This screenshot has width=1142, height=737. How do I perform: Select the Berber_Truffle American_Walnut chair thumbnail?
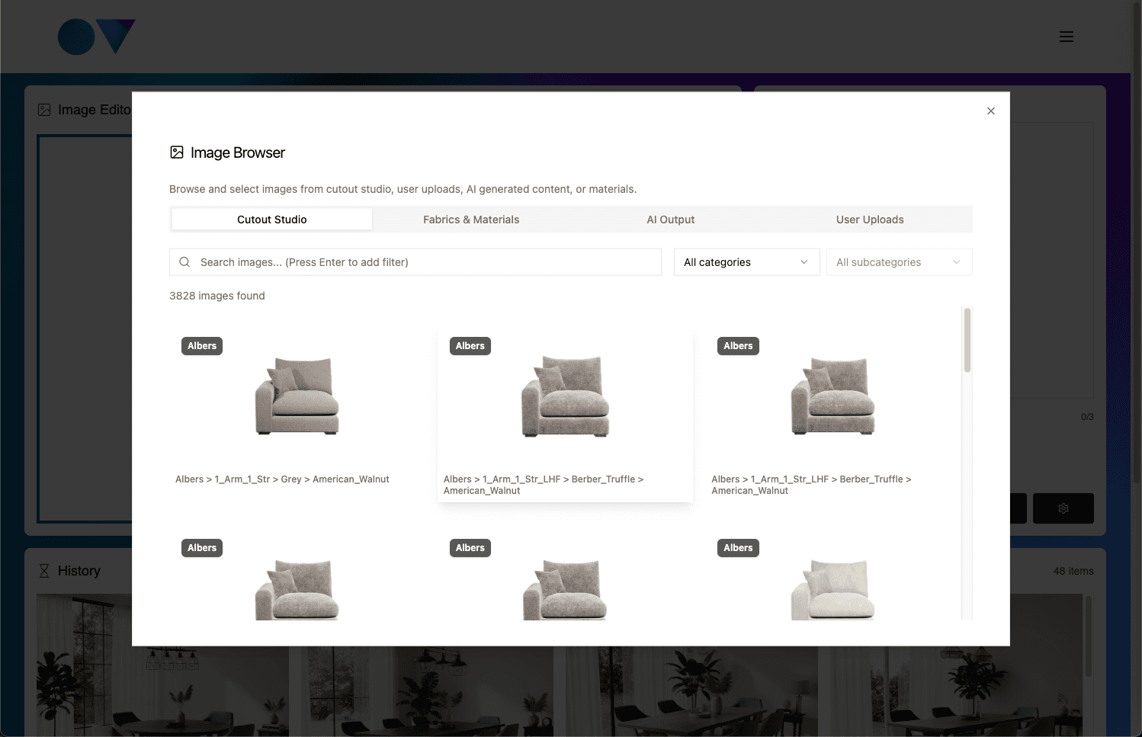565,396
